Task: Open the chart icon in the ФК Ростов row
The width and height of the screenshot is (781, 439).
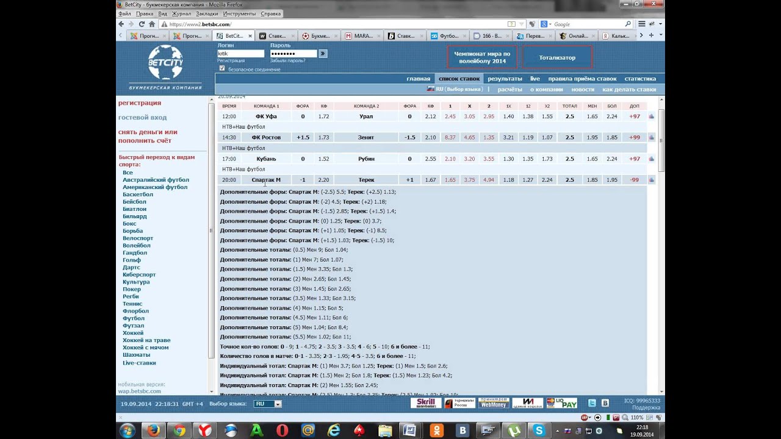Action: [651, 138]
